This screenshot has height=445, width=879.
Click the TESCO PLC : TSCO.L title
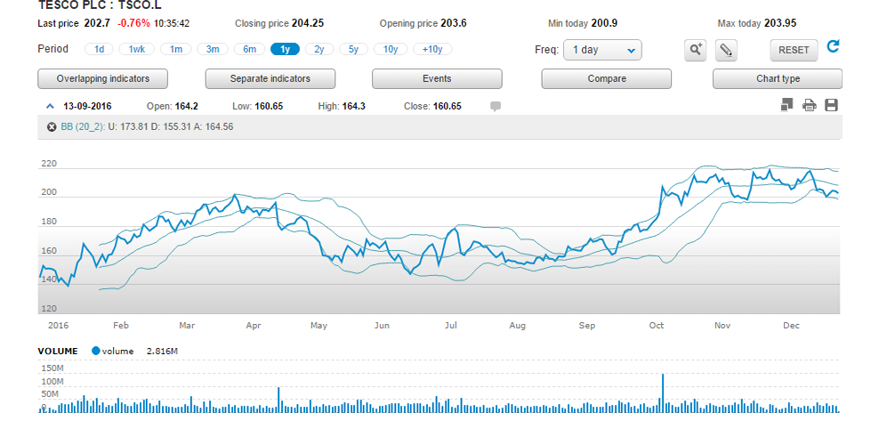100,5
